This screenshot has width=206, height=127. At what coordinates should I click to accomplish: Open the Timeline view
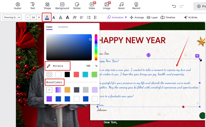pos(168,17)
